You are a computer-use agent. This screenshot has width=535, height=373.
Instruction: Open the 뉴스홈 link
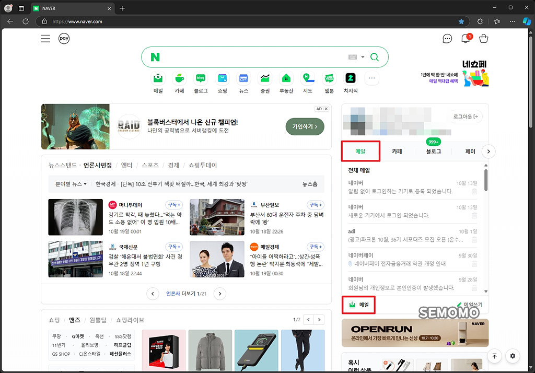(x=310, y=184)
